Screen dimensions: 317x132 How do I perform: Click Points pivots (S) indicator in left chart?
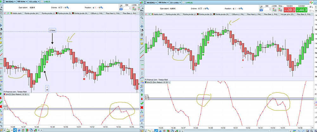[63, 13]
